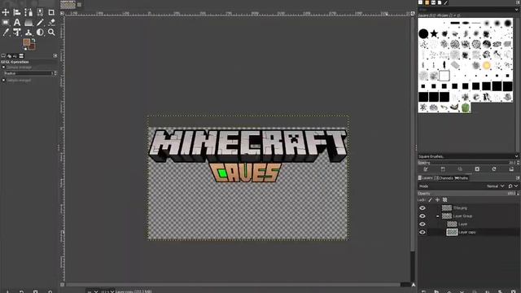Switch to the Paths tab
Image resolution: width=521 pixels, height=293 pixels.
pos(462,178)
